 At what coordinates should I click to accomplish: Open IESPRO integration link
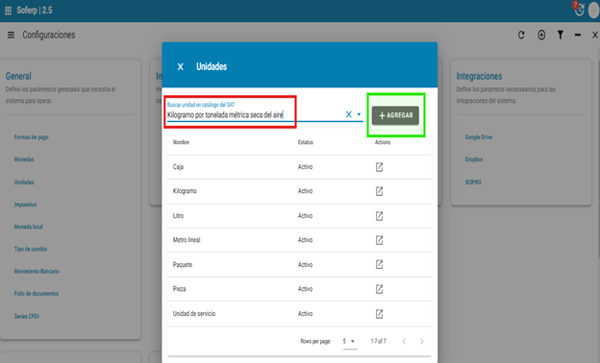pyautogui.click(x=473, y=182)
